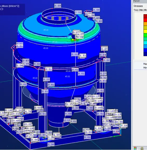Select the bright yellow swatch in the legend
This screenshot has width=147, height=150.
point(145,31)
